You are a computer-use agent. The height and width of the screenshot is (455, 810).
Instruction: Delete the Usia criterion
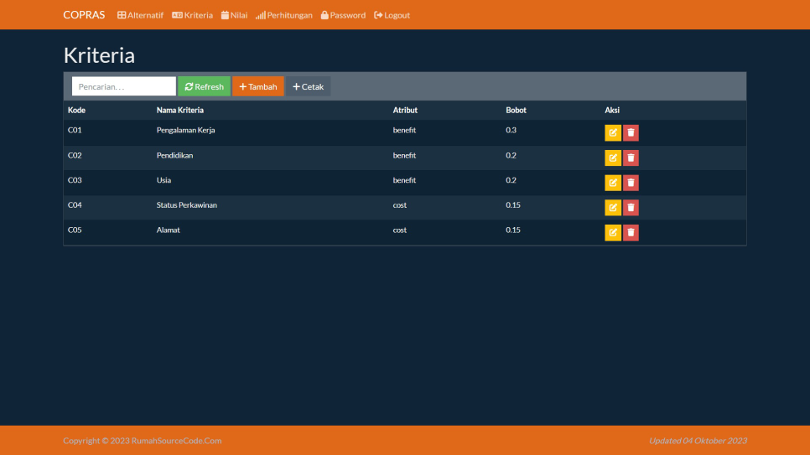631,183
